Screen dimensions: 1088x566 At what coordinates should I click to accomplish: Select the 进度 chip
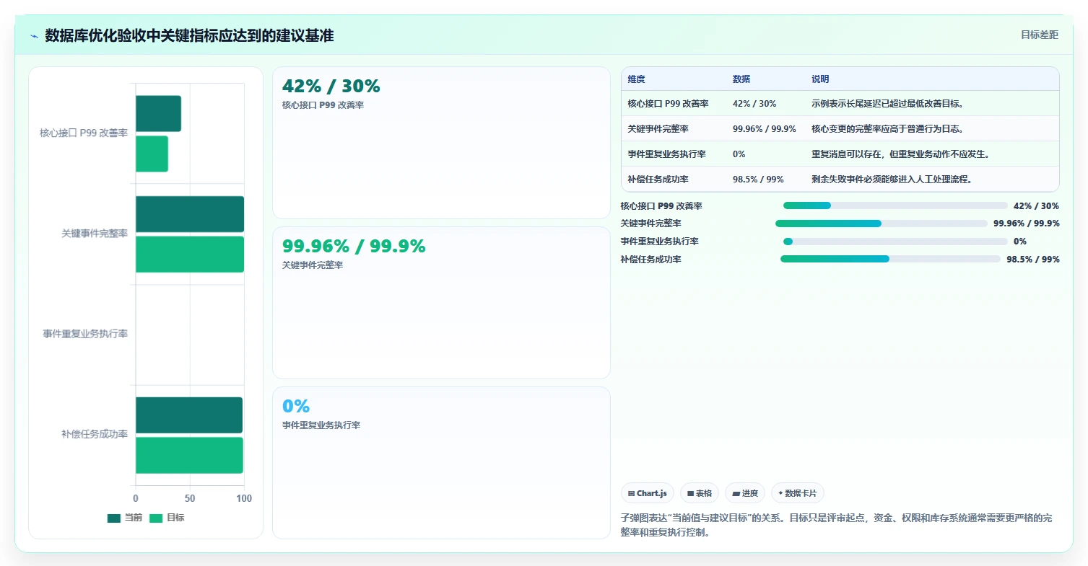[x=745, y=493]
